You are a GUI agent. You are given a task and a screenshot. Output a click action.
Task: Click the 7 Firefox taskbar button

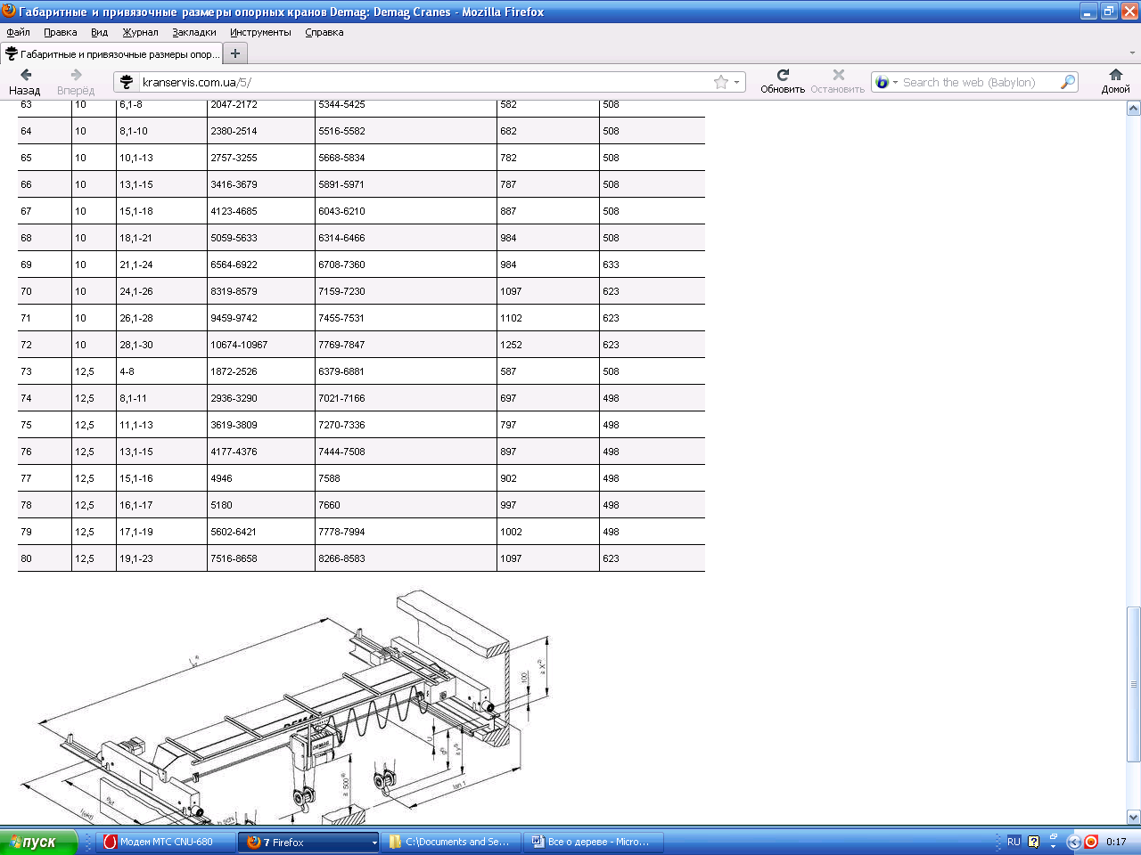(x=308, y=842)
